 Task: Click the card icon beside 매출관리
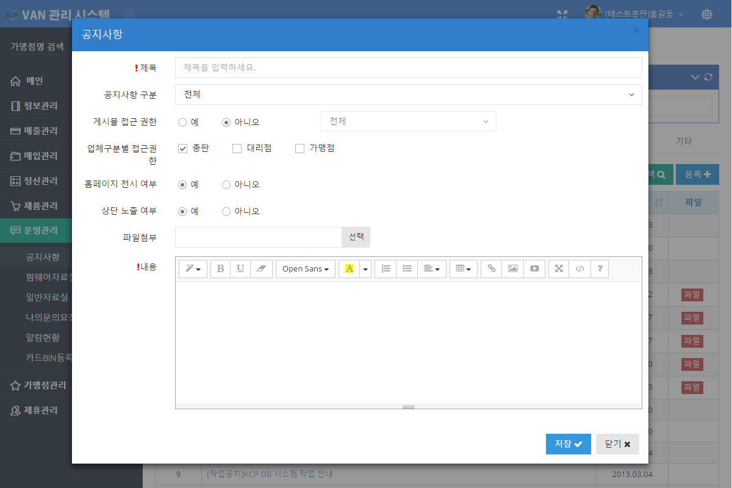16,131
